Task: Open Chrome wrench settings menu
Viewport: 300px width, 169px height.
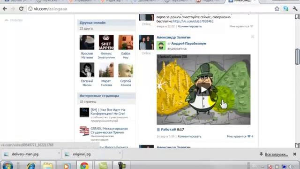Action: (x=295, y=8)
